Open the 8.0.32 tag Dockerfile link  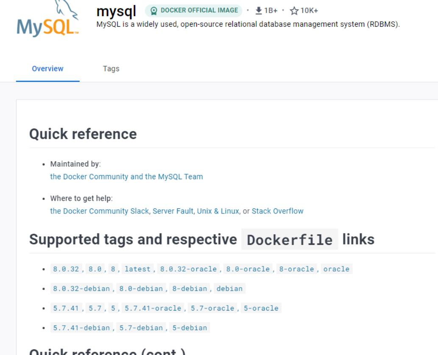point(66,269)
